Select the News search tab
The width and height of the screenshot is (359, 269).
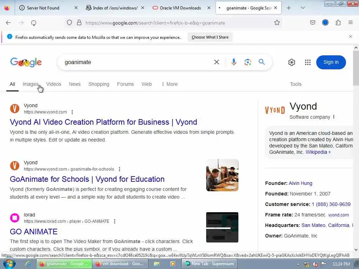click(75, 84)
